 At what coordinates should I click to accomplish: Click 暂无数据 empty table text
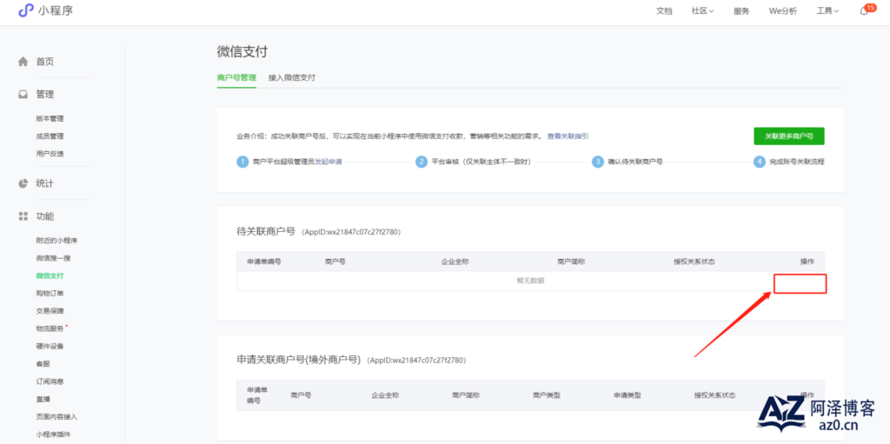(x=530, y=281)
